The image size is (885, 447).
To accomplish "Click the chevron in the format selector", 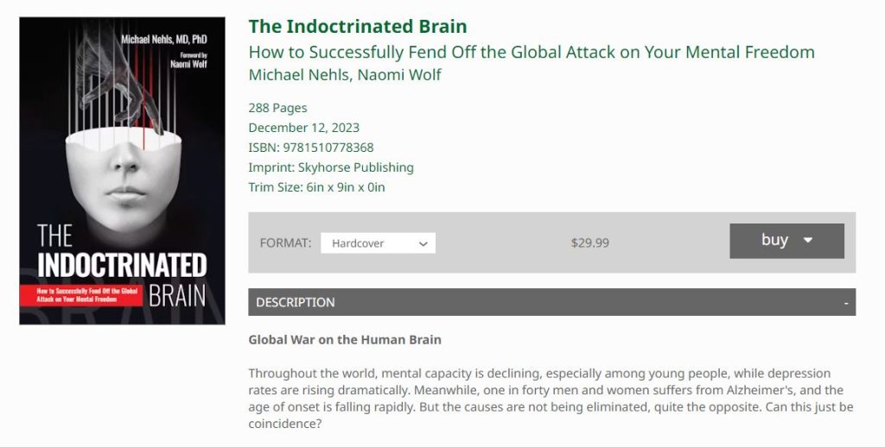I will (x=423, y=244).
